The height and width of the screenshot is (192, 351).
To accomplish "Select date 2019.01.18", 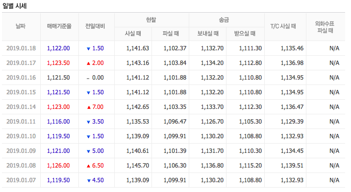I will [x=21, y=48].
